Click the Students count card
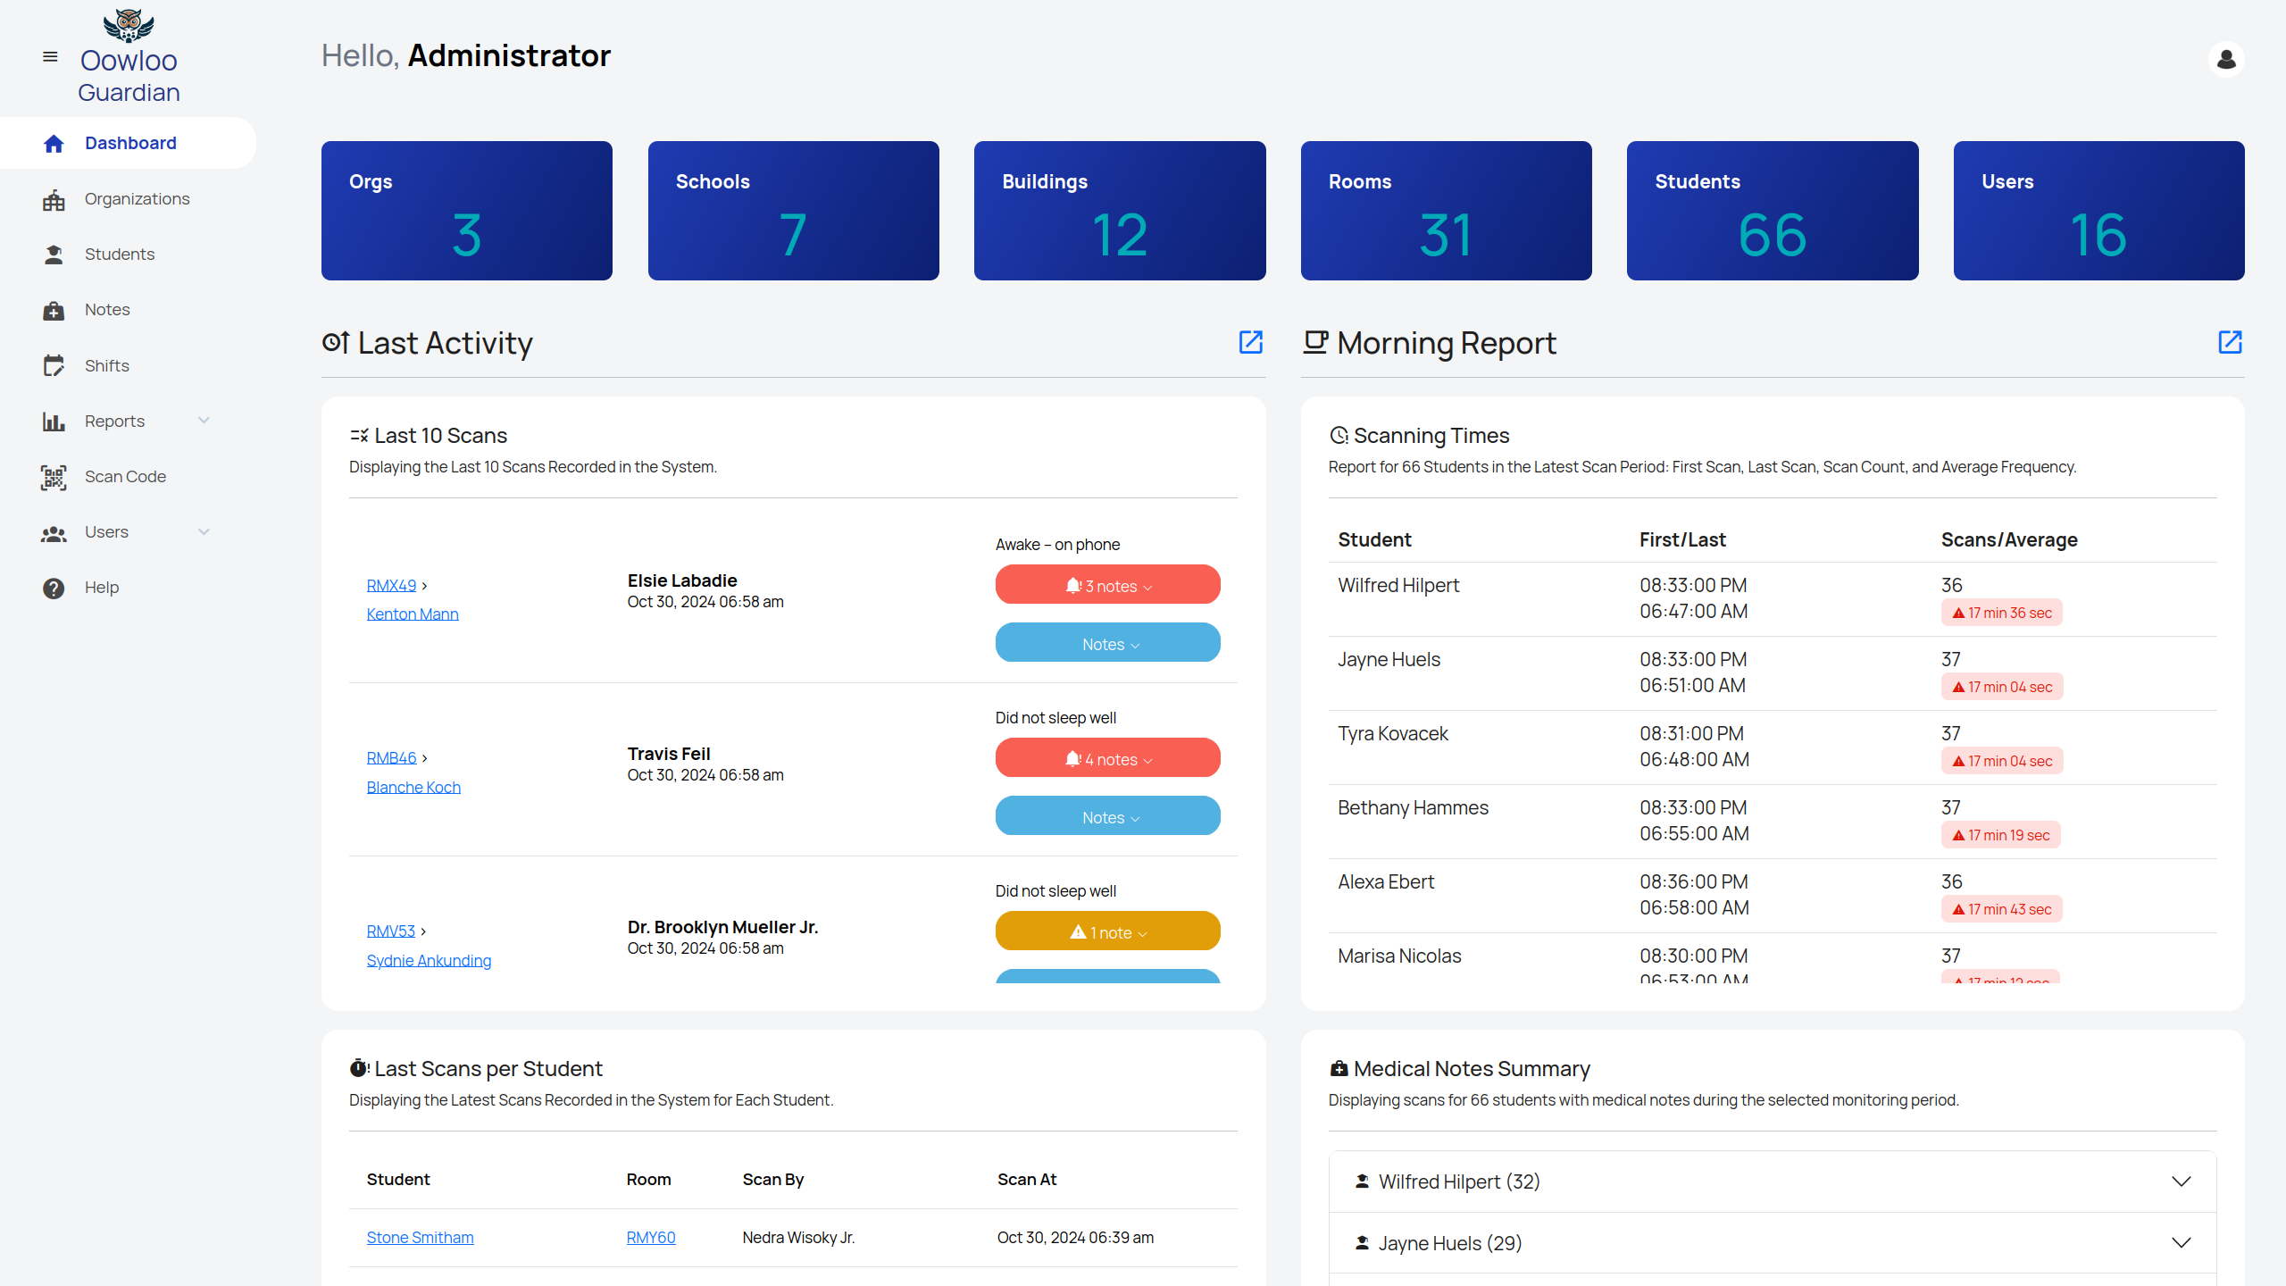The image size is (2286, 1286). pos(1772,211)
